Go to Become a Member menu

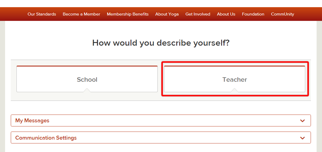point(81,14)
